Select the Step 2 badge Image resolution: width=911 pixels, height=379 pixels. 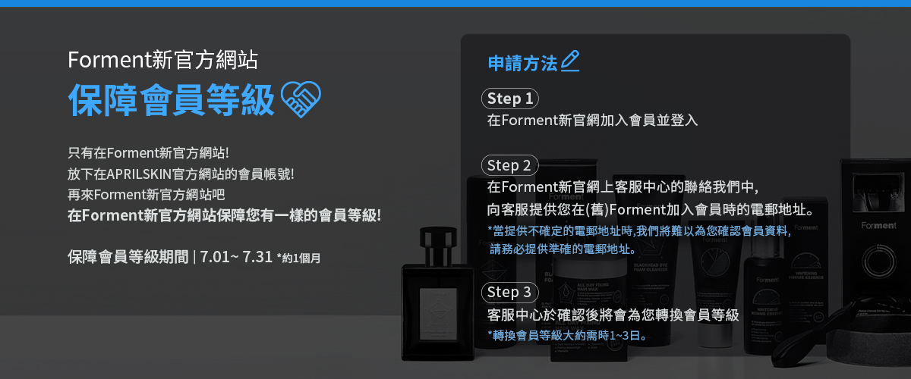[509, 165]
